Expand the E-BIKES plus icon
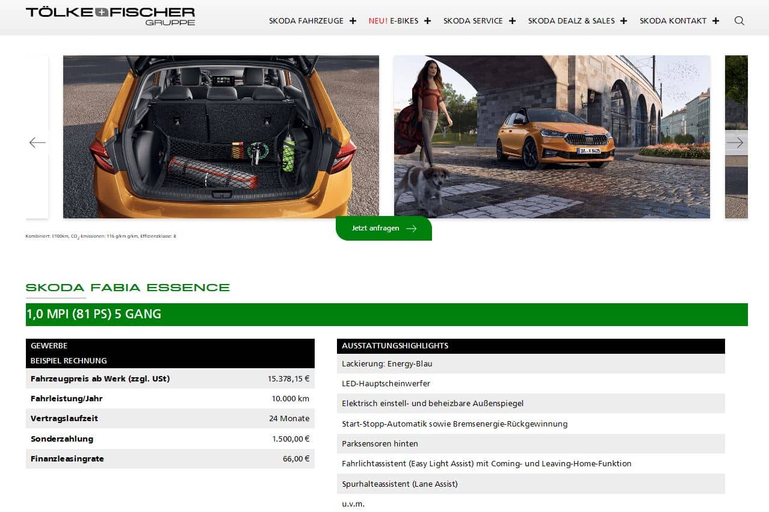The image size is (769, 512). [428, 20]
